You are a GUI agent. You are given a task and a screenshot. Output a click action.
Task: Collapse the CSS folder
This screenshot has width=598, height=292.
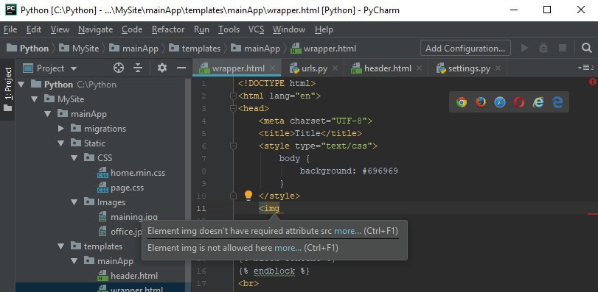click(x=74, y=158)
